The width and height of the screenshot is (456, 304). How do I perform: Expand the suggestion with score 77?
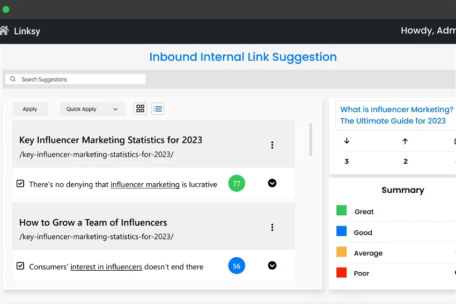coord(272,183)
